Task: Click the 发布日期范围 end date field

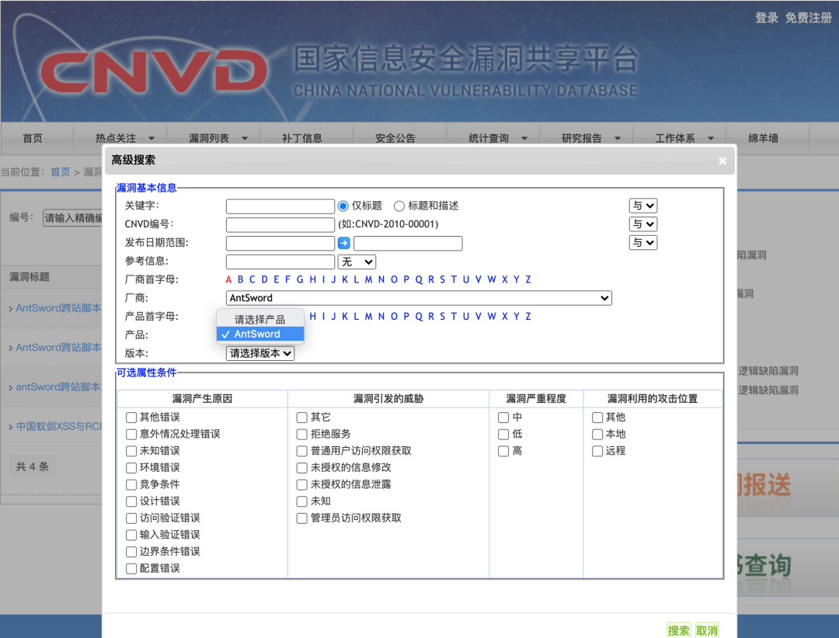Action: 409,244
